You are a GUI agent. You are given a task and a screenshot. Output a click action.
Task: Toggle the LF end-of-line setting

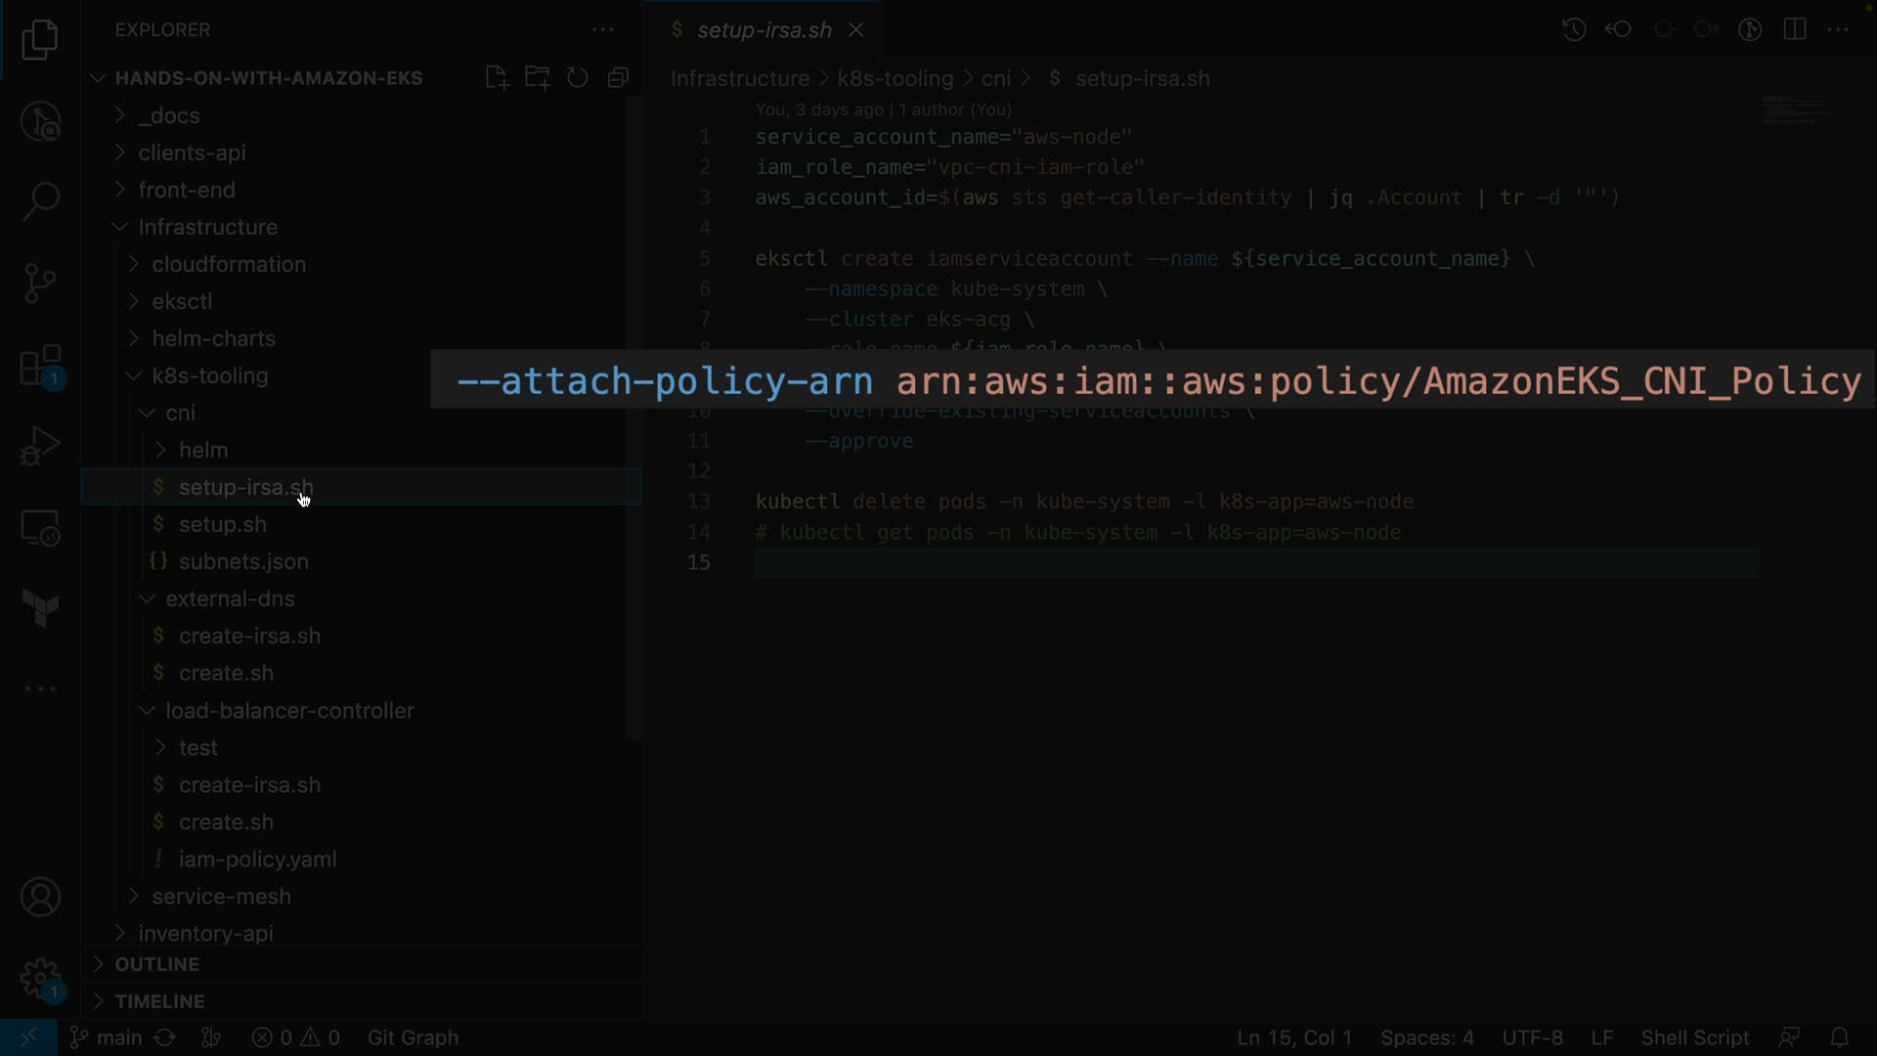point(1601,1037)
